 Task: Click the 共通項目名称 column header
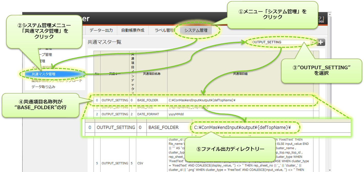pos(152,74)
